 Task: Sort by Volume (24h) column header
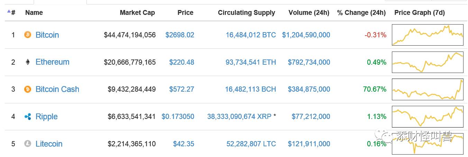click(309, 13)
